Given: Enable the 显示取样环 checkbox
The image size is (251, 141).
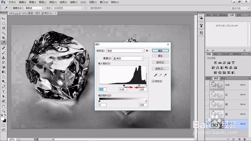Looking at the screenshot, I should [88, 8].
